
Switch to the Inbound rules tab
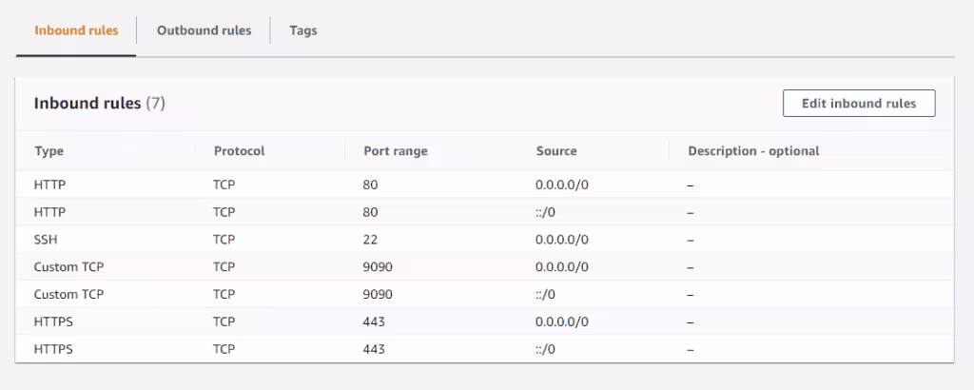(76, 30)
